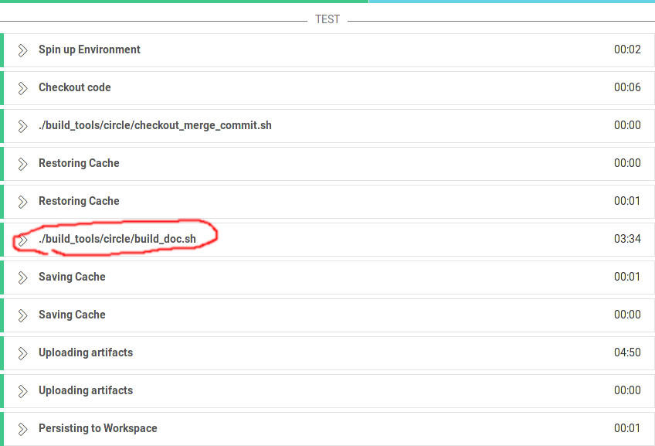Expand the Restoring Cache step taking 00:00

22,164
